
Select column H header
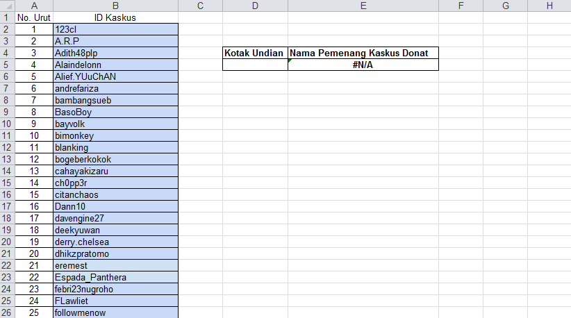[x=549, y=6]
